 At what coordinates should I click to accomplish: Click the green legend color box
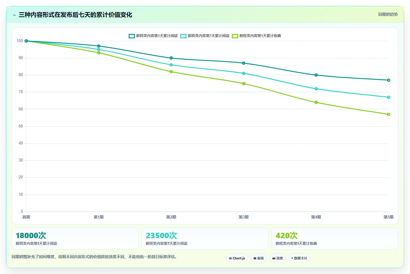coord(235,36)
